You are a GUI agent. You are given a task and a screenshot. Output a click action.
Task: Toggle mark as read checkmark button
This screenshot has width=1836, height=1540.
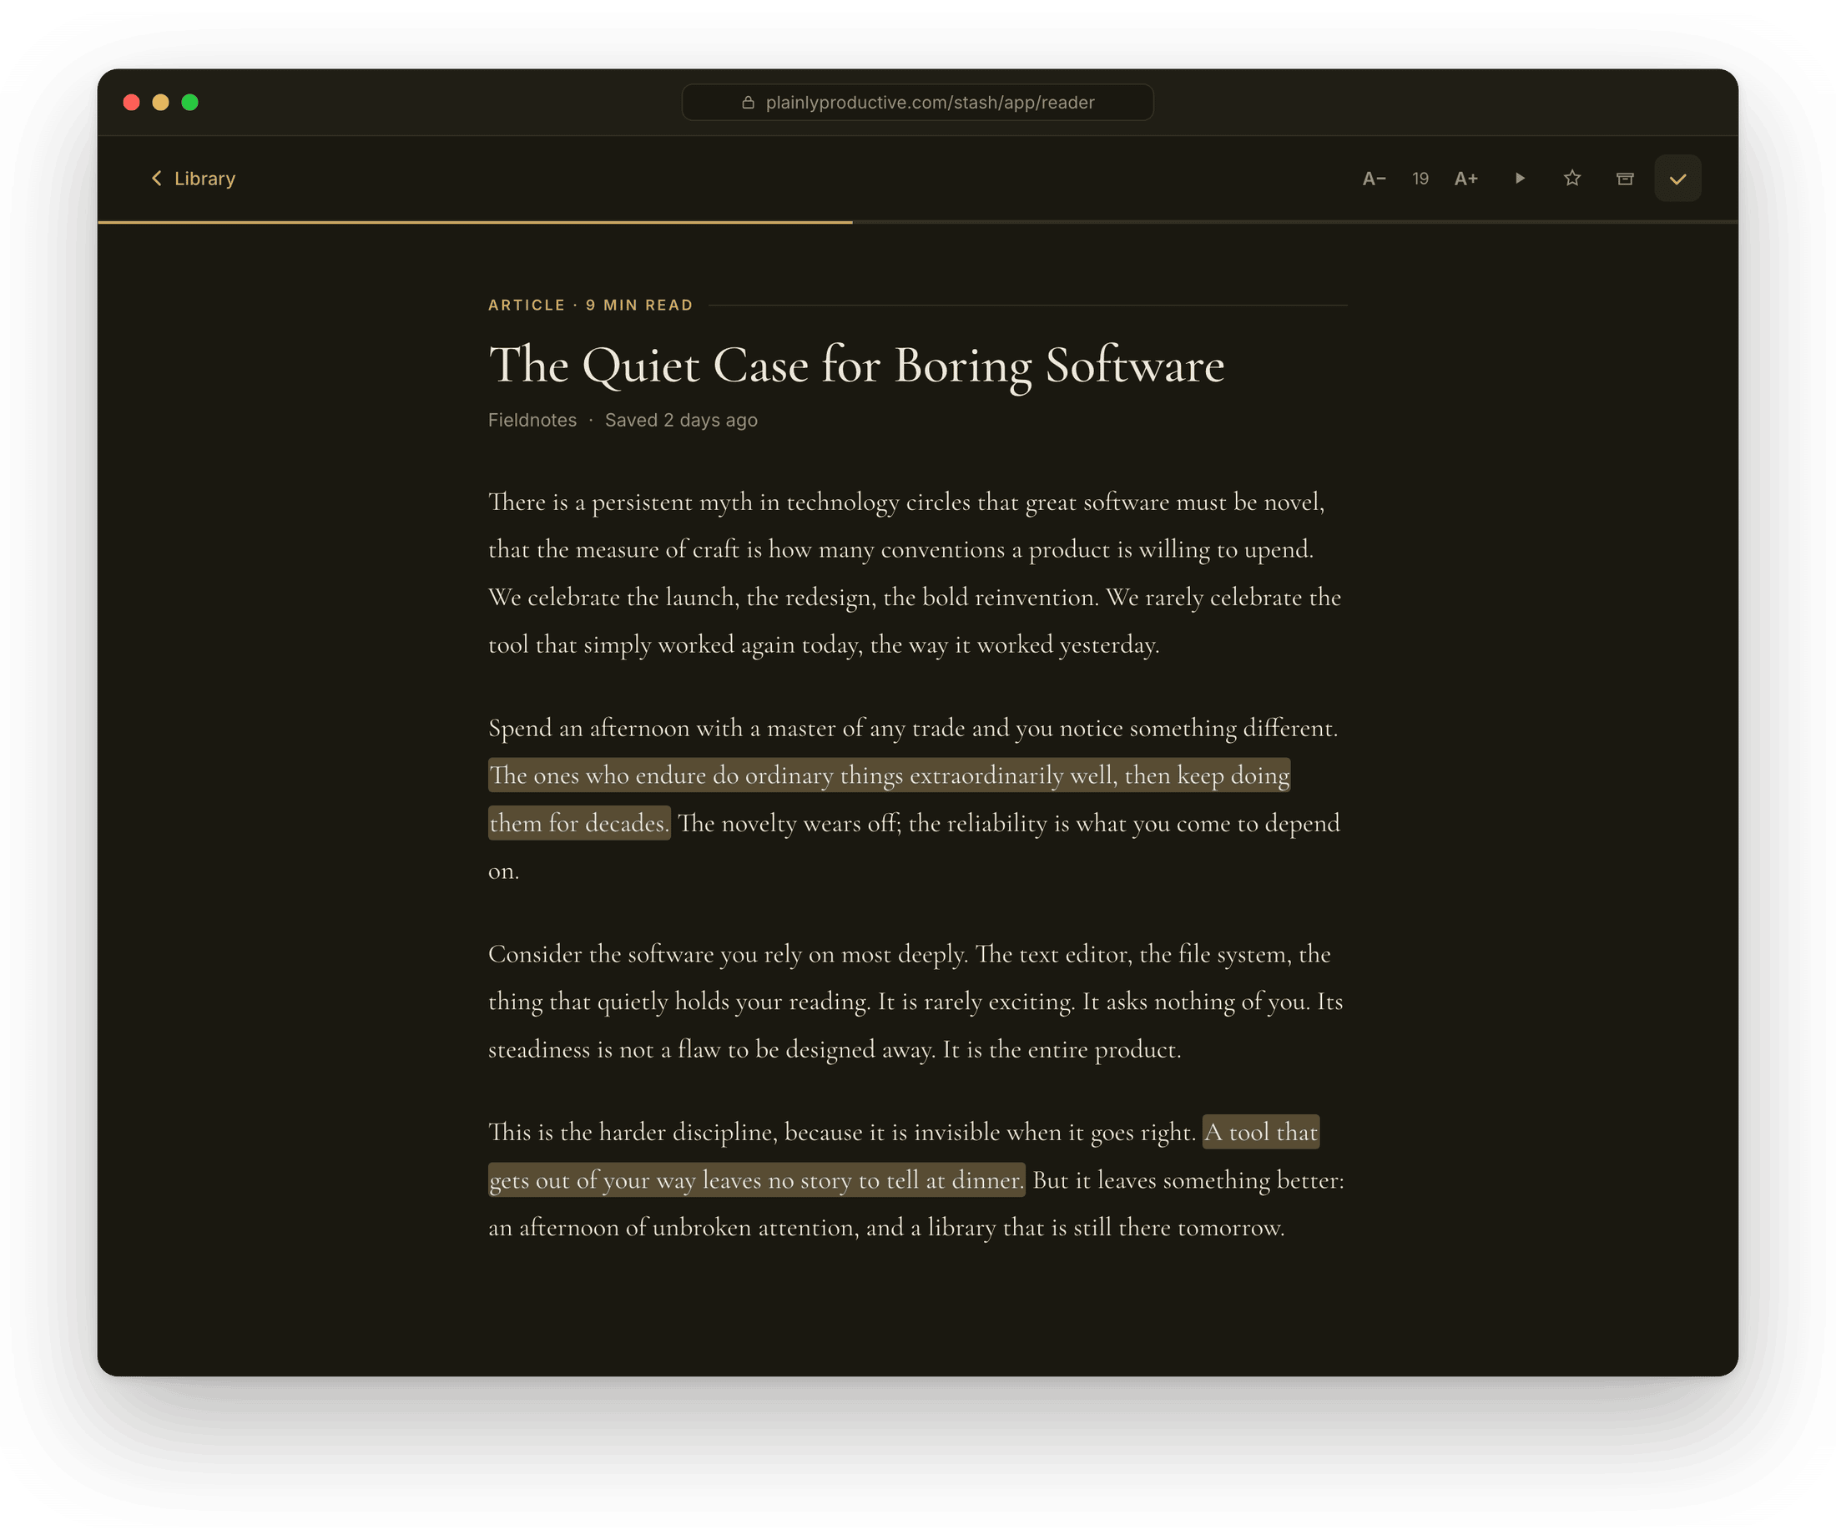pyautogui.click(x=1677, y=179)
